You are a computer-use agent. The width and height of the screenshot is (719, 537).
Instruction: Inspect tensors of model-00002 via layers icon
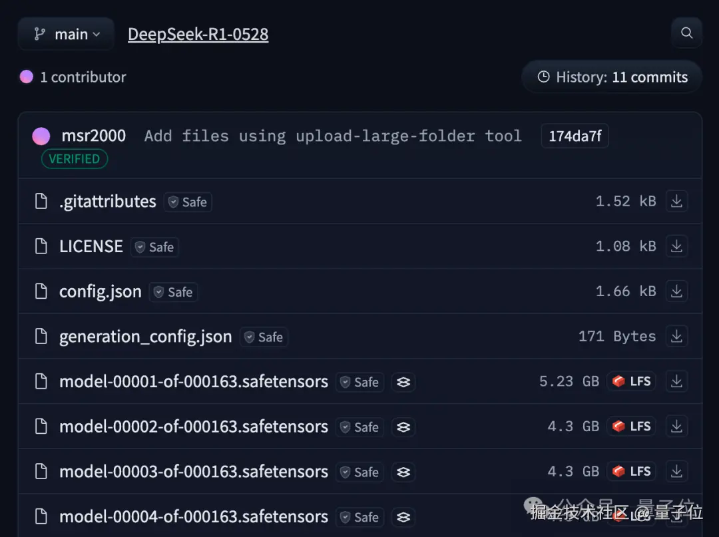click(403, 427)
